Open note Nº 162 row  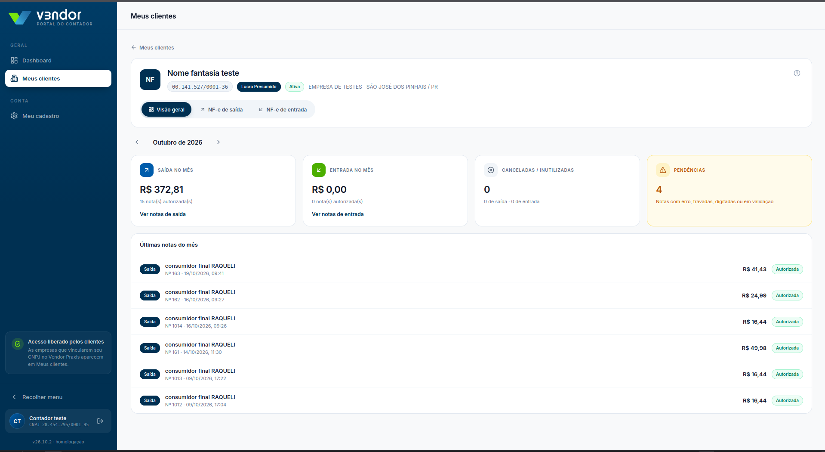471,295
